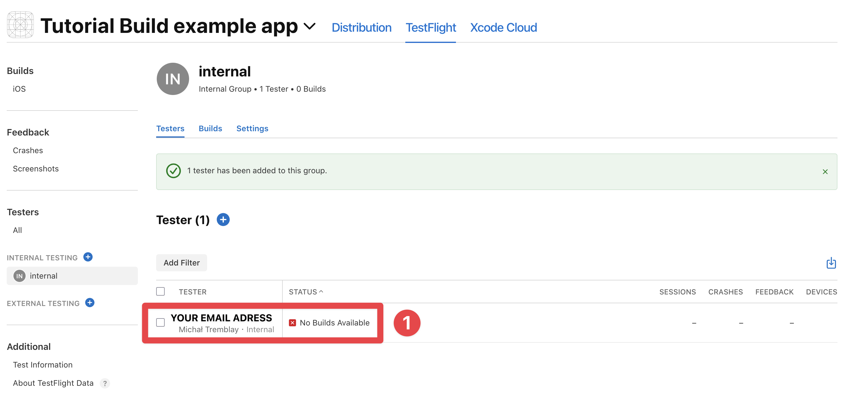Screen dimensions: 846x394
Task: Export the tester list via the download icon
Action: point(831,262)
